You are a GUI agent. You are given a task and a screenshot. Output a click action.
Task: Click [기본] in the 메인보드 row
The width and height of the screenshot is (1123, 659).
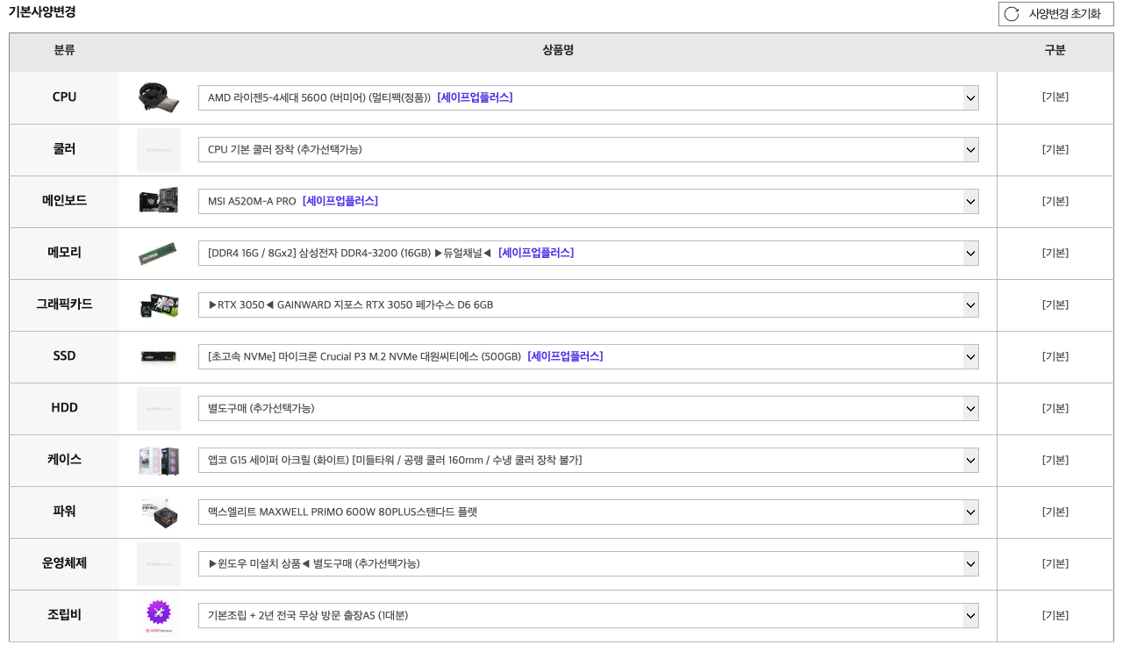pos(1055,201)
